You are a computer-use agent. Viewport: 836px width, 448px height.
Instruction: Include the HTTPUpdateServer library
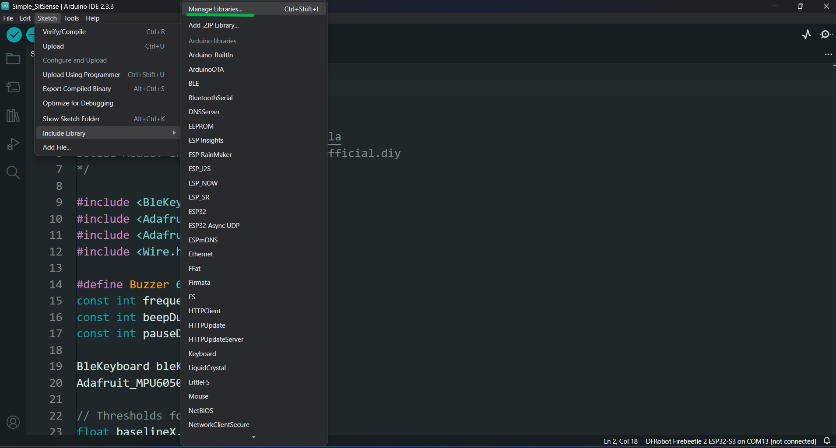tap(254, 339)
